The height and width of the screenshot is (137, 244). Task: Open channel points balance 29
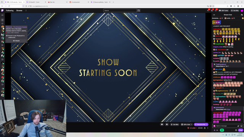[216, 130]
